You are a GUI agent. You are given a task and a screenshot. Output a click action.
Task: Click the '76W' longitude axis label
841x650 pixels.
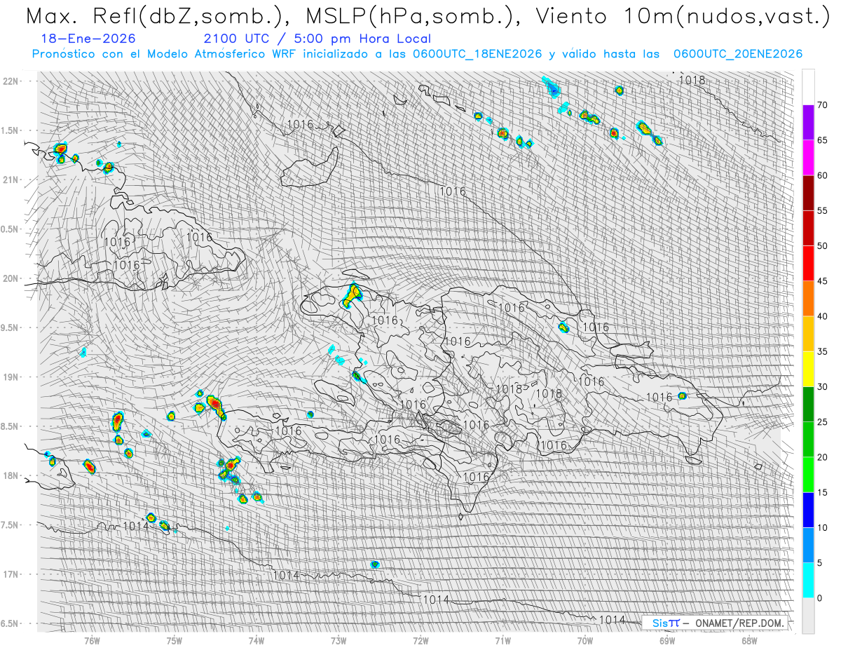[x=92, y=640]
